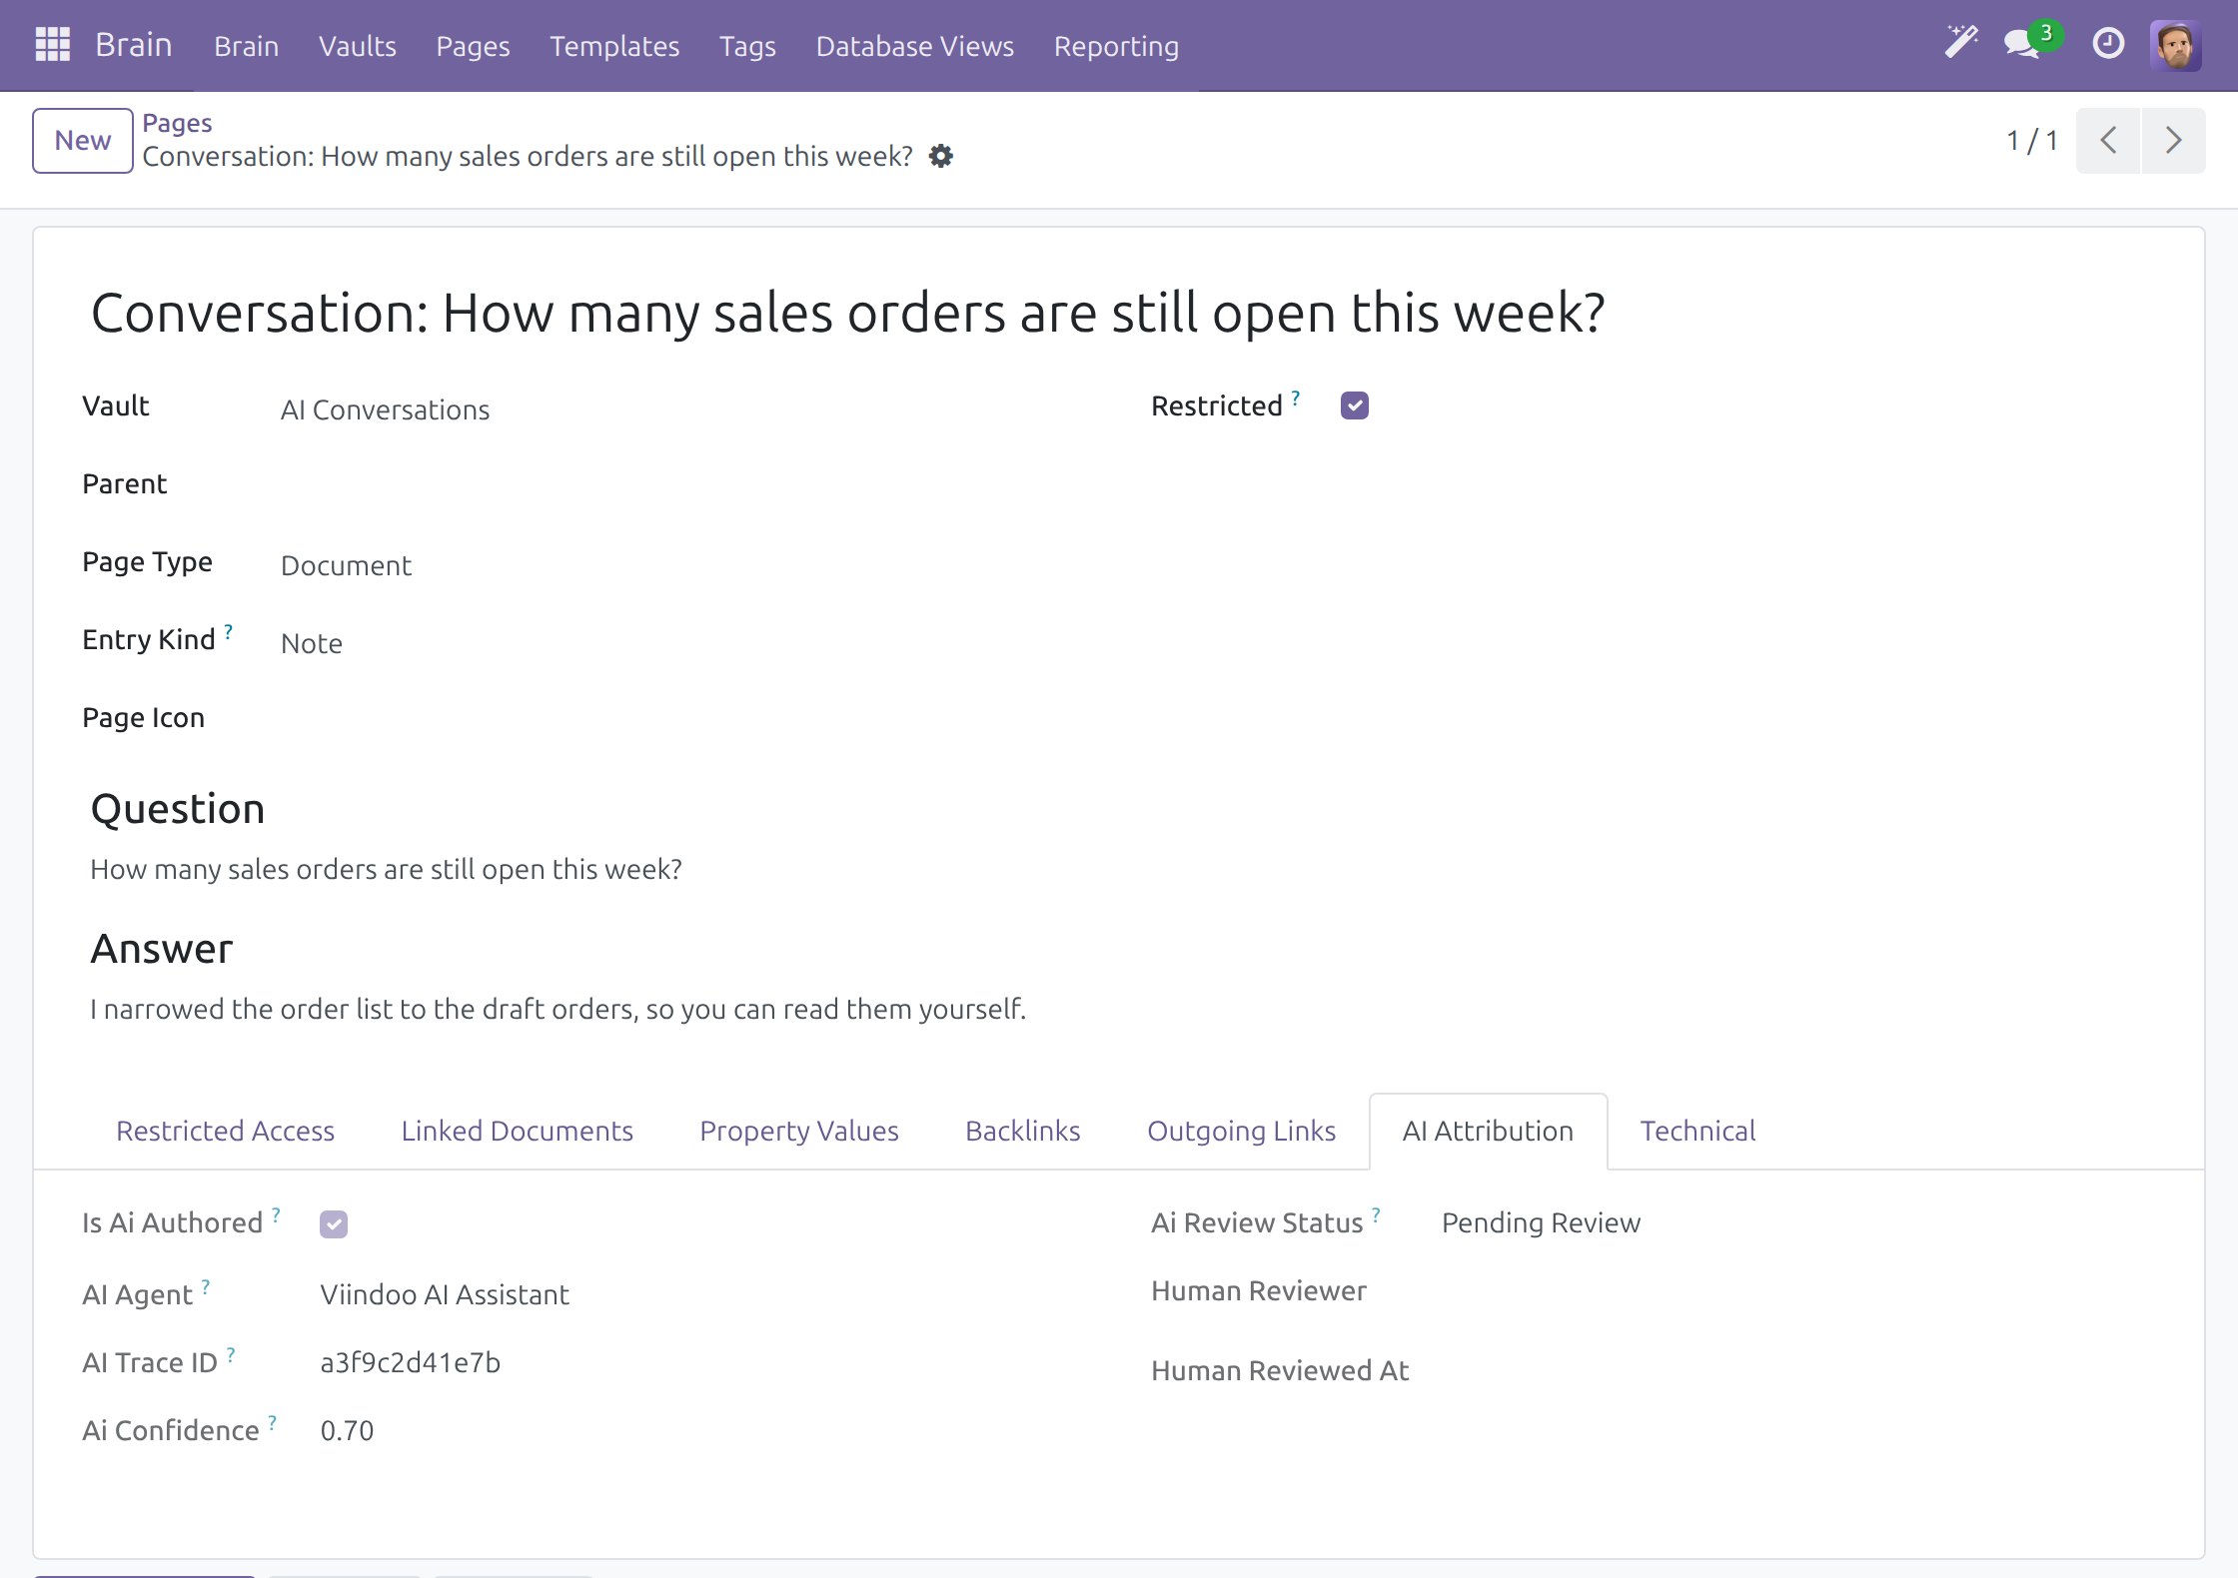The width and height of the screenshot is (2238, 1578).
Task: Open the Tags menu
Action: [747, 46]
